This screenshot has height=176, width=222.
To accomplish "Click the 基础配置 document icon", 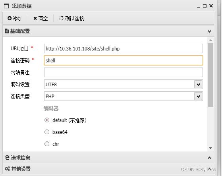I will tap(7, 31).
